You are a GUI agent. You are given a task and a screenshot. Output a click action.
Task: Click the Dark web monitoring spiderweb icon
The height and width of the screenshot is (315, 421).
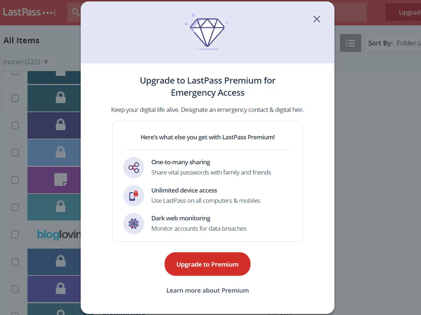[x=134, y=223]
